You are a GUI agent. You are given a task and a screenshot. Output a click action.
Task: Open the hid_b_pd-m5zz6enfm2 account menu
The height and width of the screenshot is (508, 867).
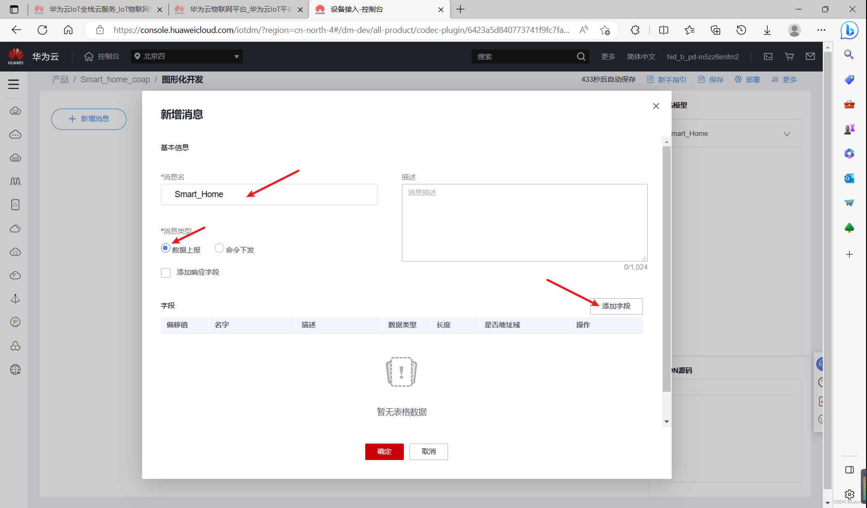703,56
